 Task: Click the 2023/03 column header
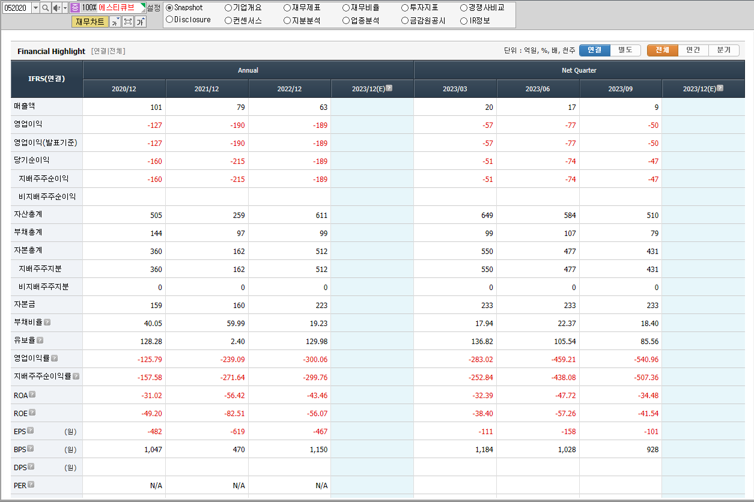click(455, 89)
